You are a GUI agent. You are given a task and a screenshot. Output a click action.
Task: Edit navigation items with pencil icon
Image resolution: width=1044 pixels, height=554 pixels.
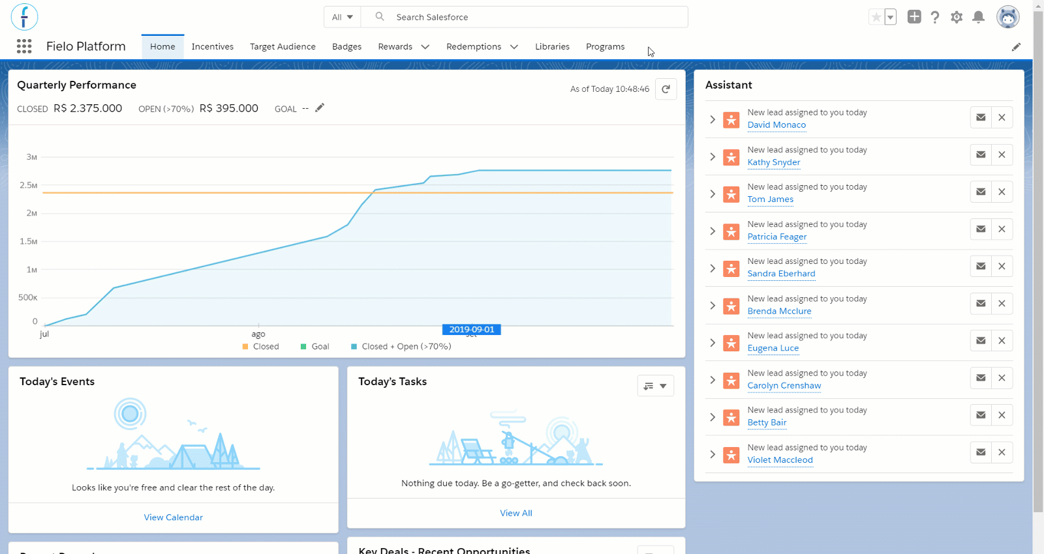(x=1016, y=47)
